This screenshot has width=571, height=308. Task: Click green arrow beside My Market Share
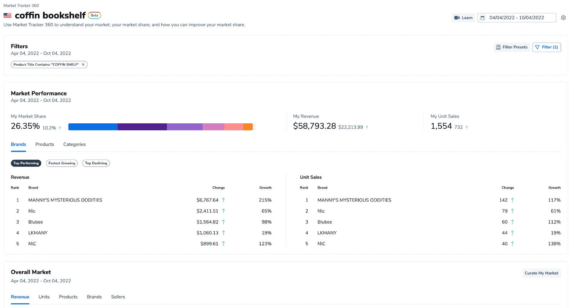[x=60, y=128]
